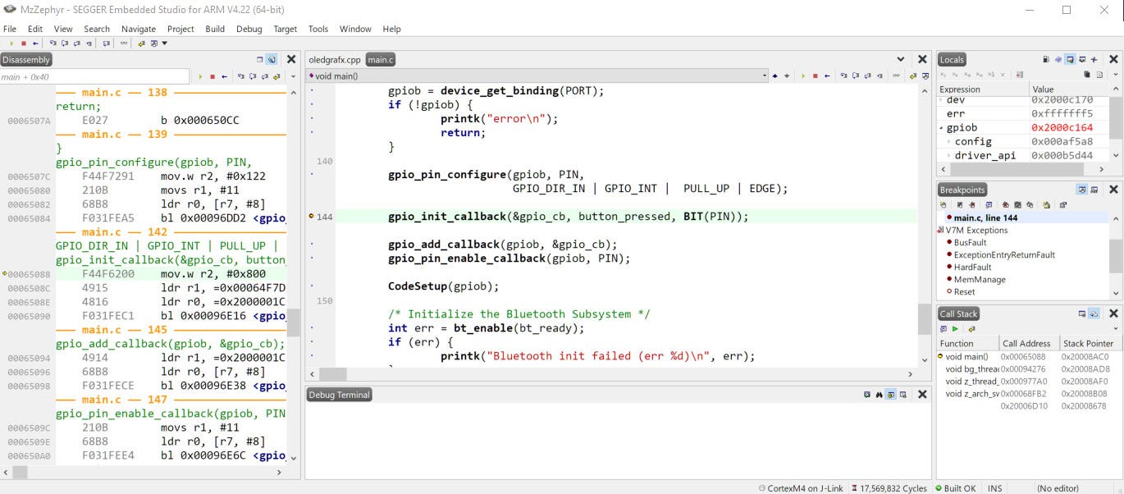Open the Debug menu
1124x494 pixels.
(249, 29)
